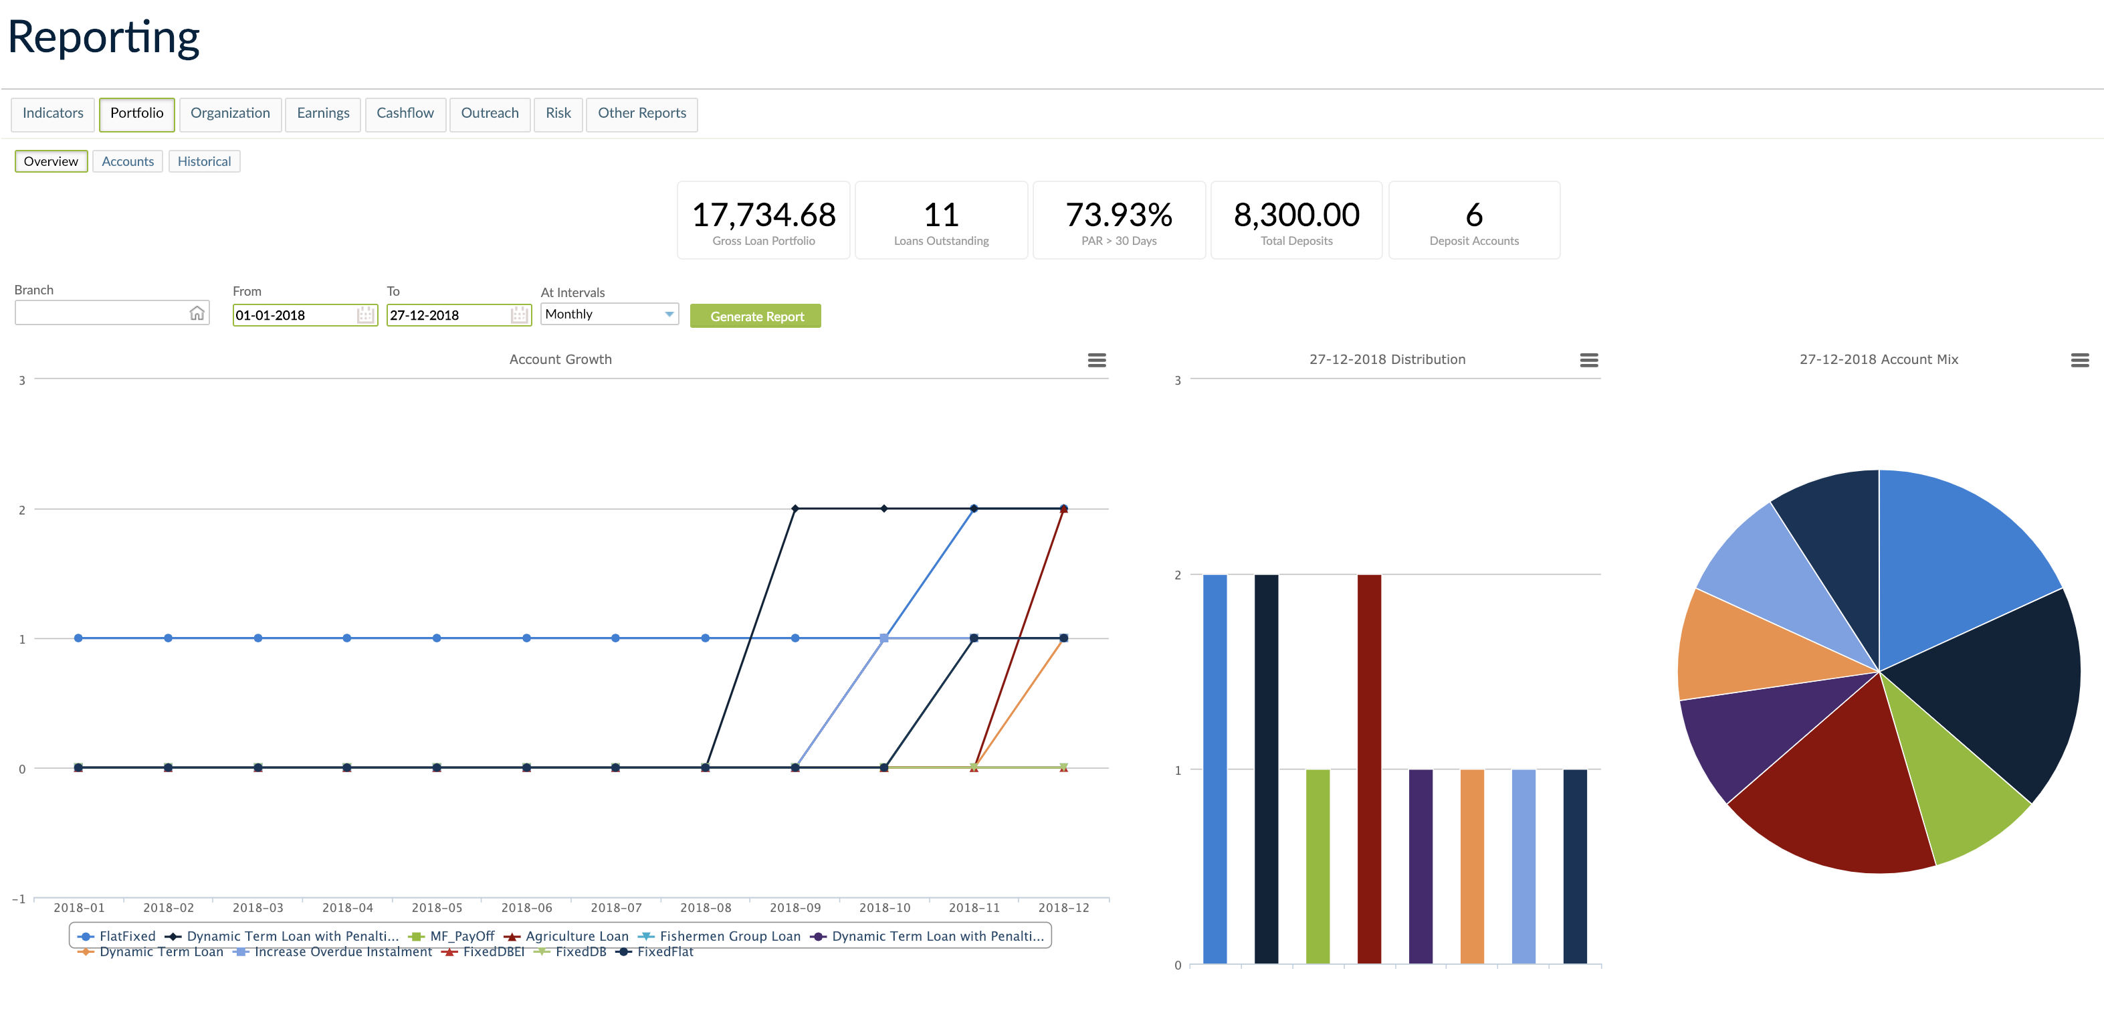
Task: Open the Historical view
Action: tap(203, 161)
